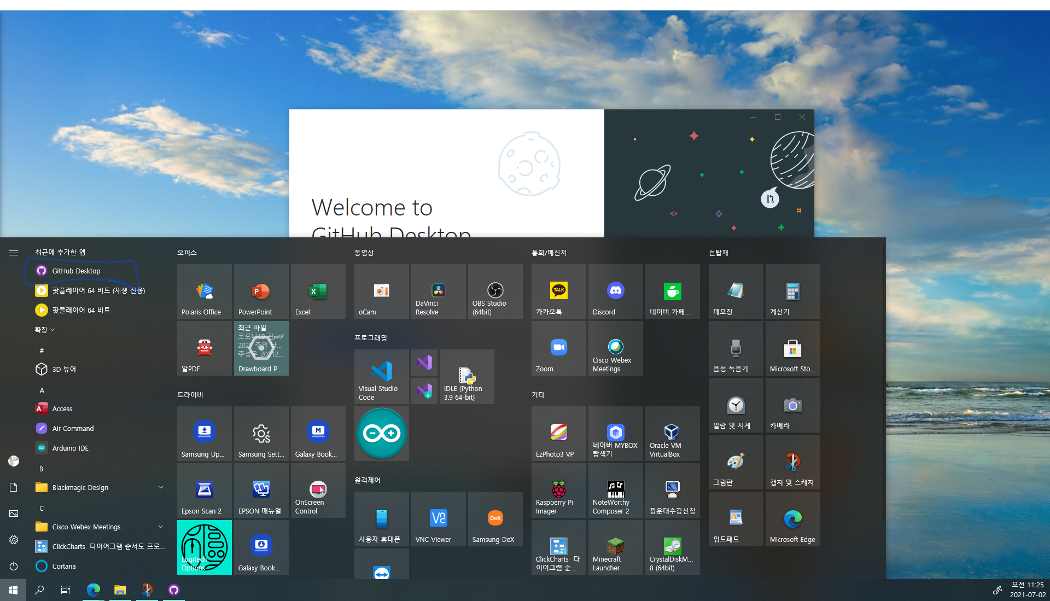The image size is (1050, 601).
Task: Open the 계산기 calculator tile
Action: pos(793,291)
